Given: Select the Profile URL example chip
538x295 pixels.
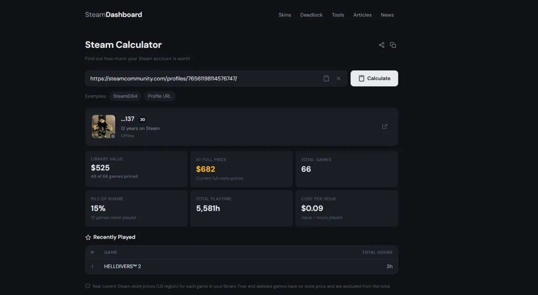Looking at the screenshot, I should tap(159, 96).
